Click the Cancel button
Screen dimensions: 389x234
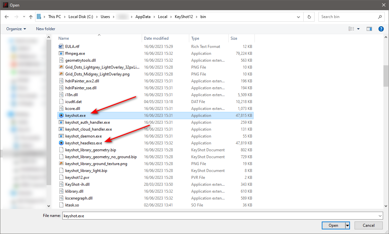pyautogui.click(x=368, y=225)
